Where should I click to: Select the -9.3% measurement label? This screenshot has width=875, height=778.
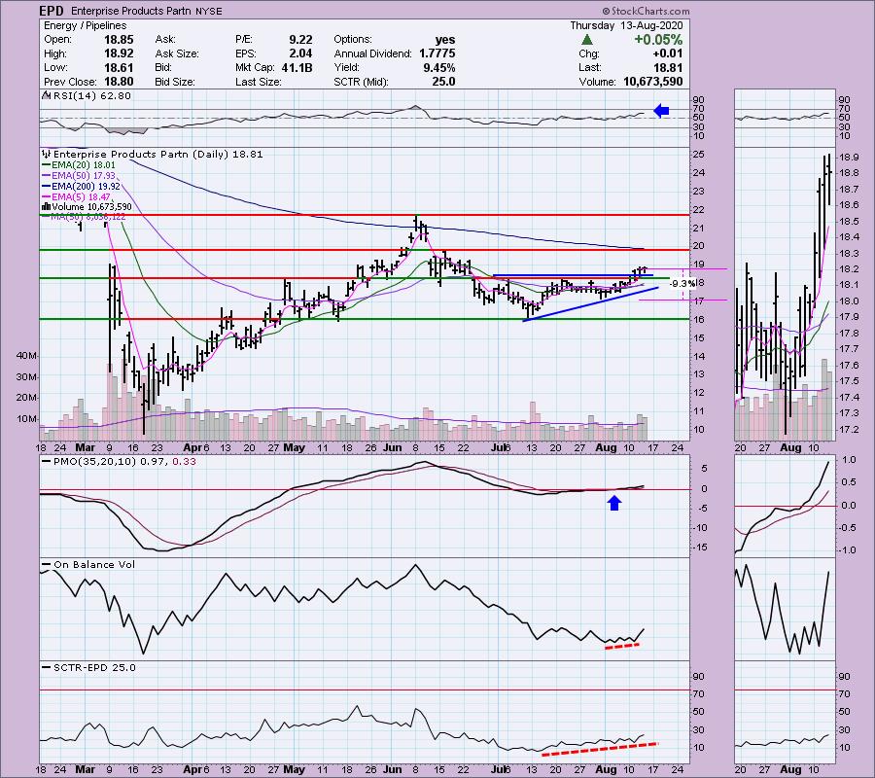tap(682, 284)
